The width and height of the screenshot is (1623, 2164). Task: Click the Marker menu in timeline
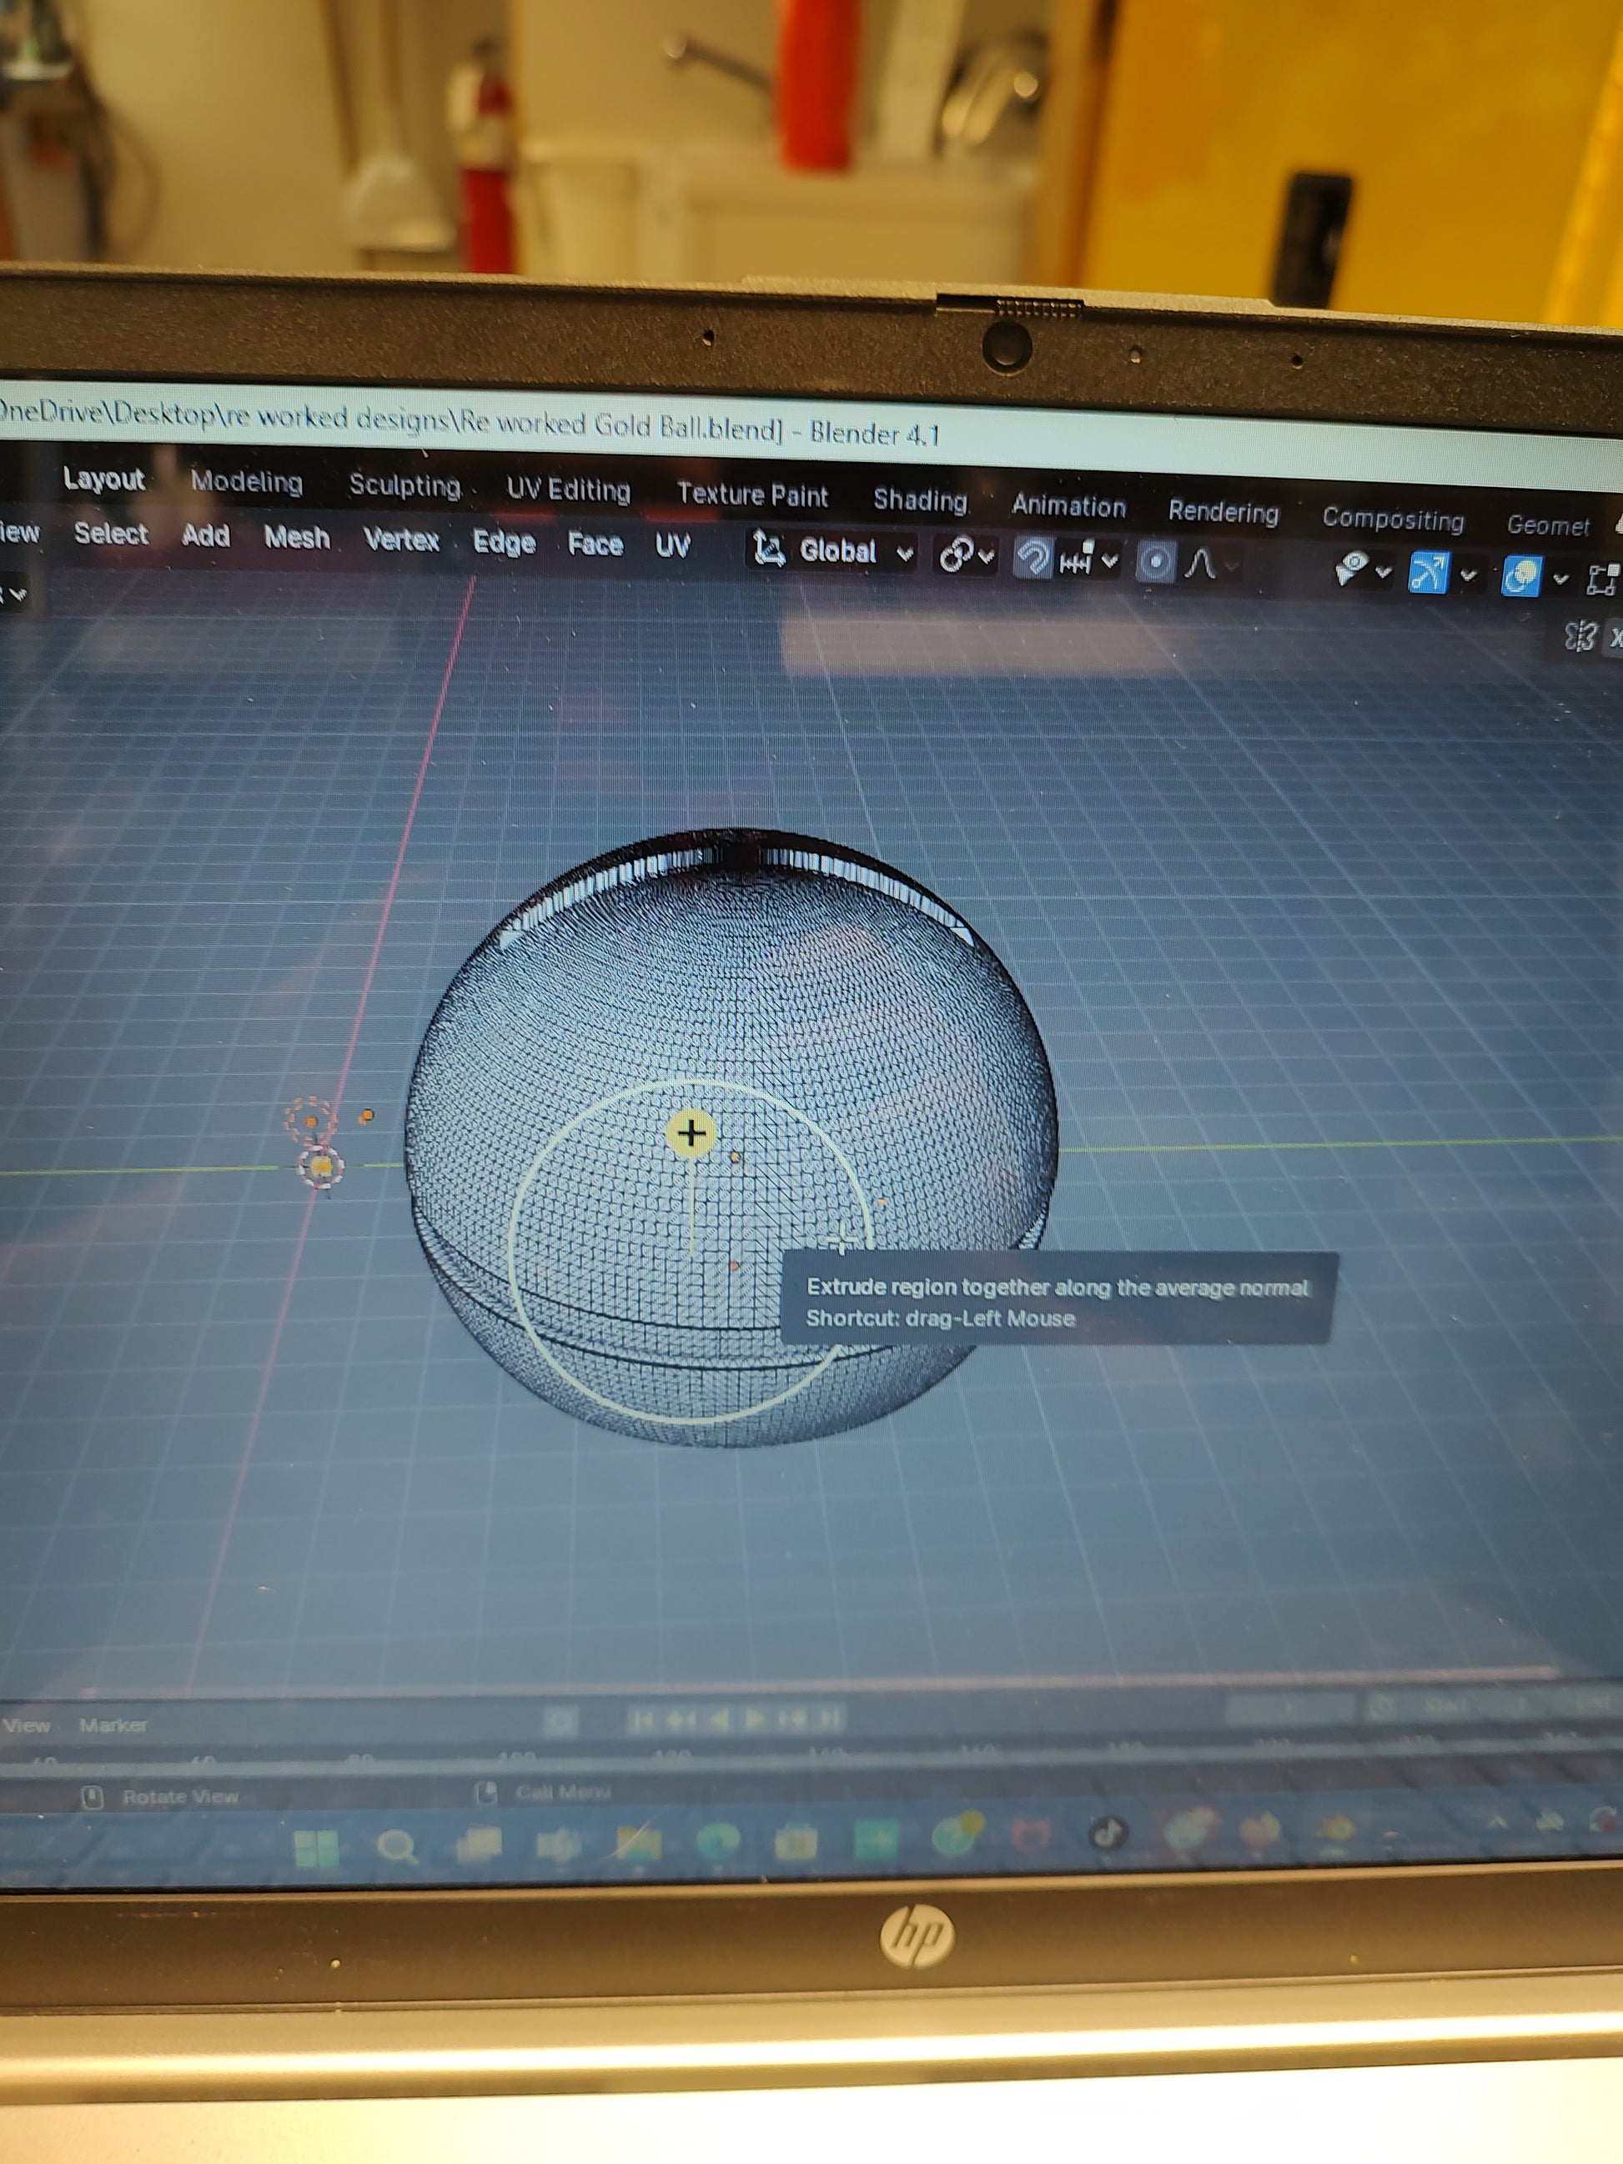[113, 1725]
